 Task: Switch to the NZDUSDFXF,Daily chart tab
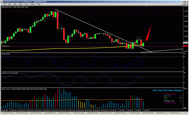click(x=120, y=113)
